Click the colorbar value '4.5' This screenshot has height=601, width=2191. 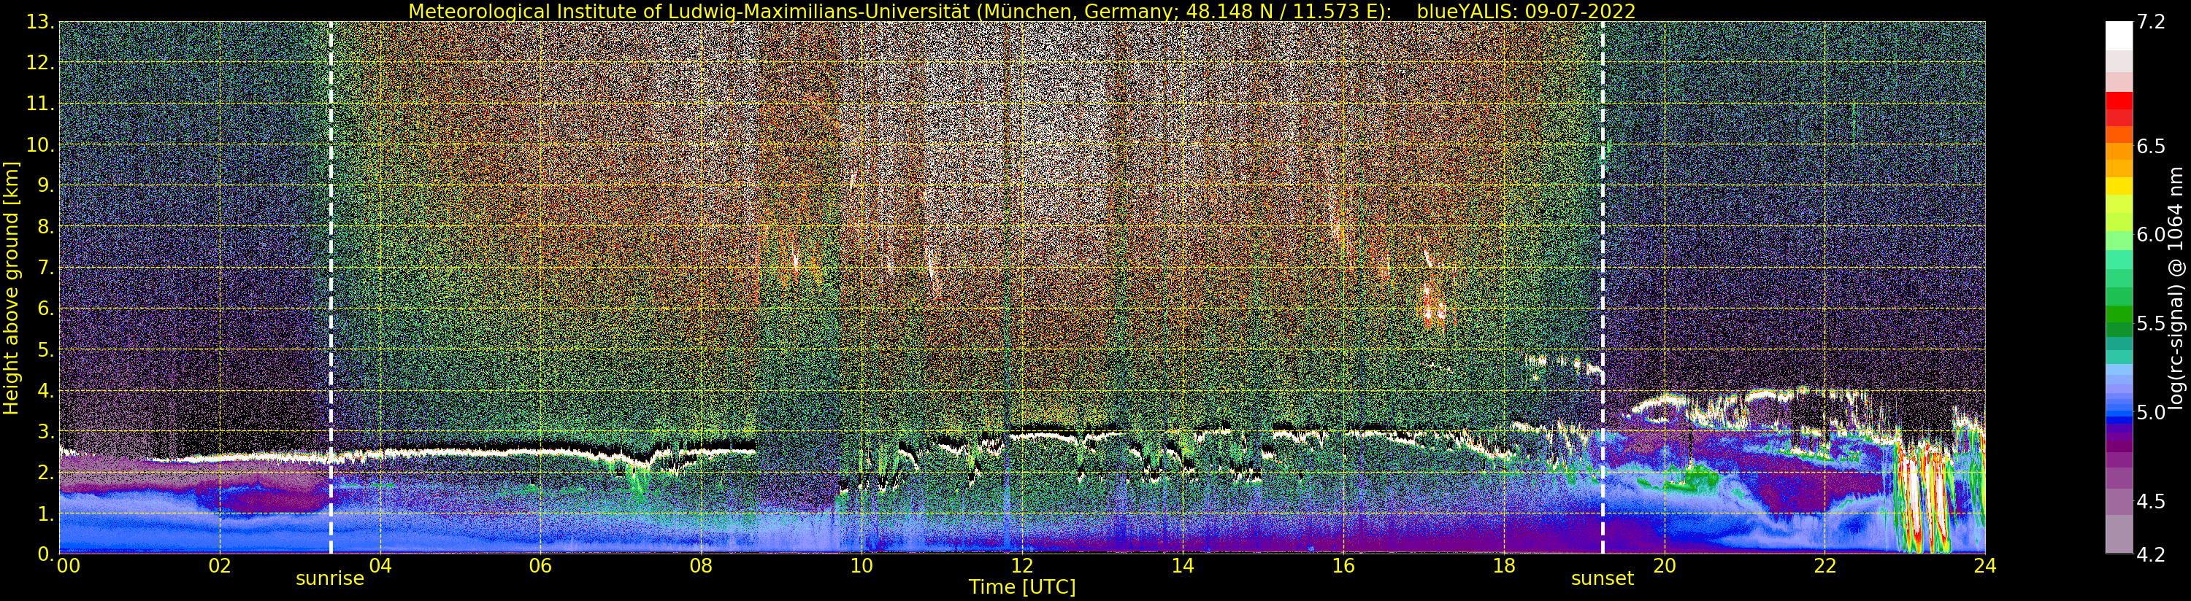coord(2151,500)
